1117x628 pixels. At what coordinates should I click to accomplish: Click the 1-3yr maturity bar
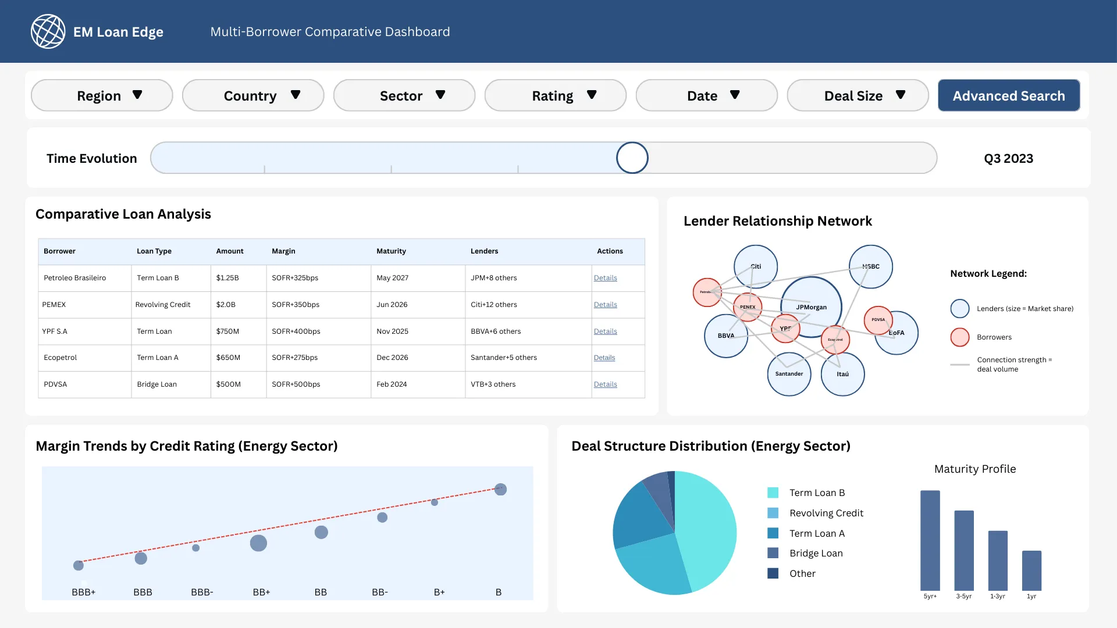pyautogui.click(x=998, y=561)
